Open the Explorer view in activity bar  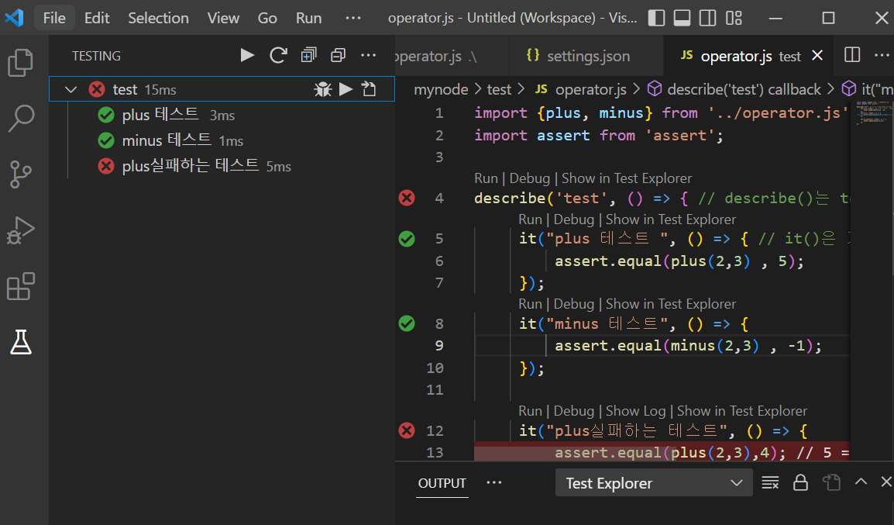point(21,63)
